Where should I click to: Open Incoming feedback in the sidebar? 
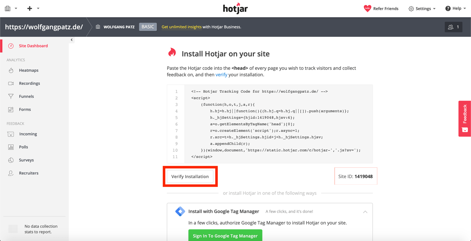point(28,134)
